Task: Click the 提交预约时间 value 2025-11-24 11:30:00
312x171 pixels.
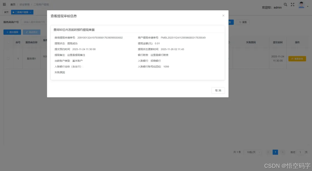Action: click(84, 49)
